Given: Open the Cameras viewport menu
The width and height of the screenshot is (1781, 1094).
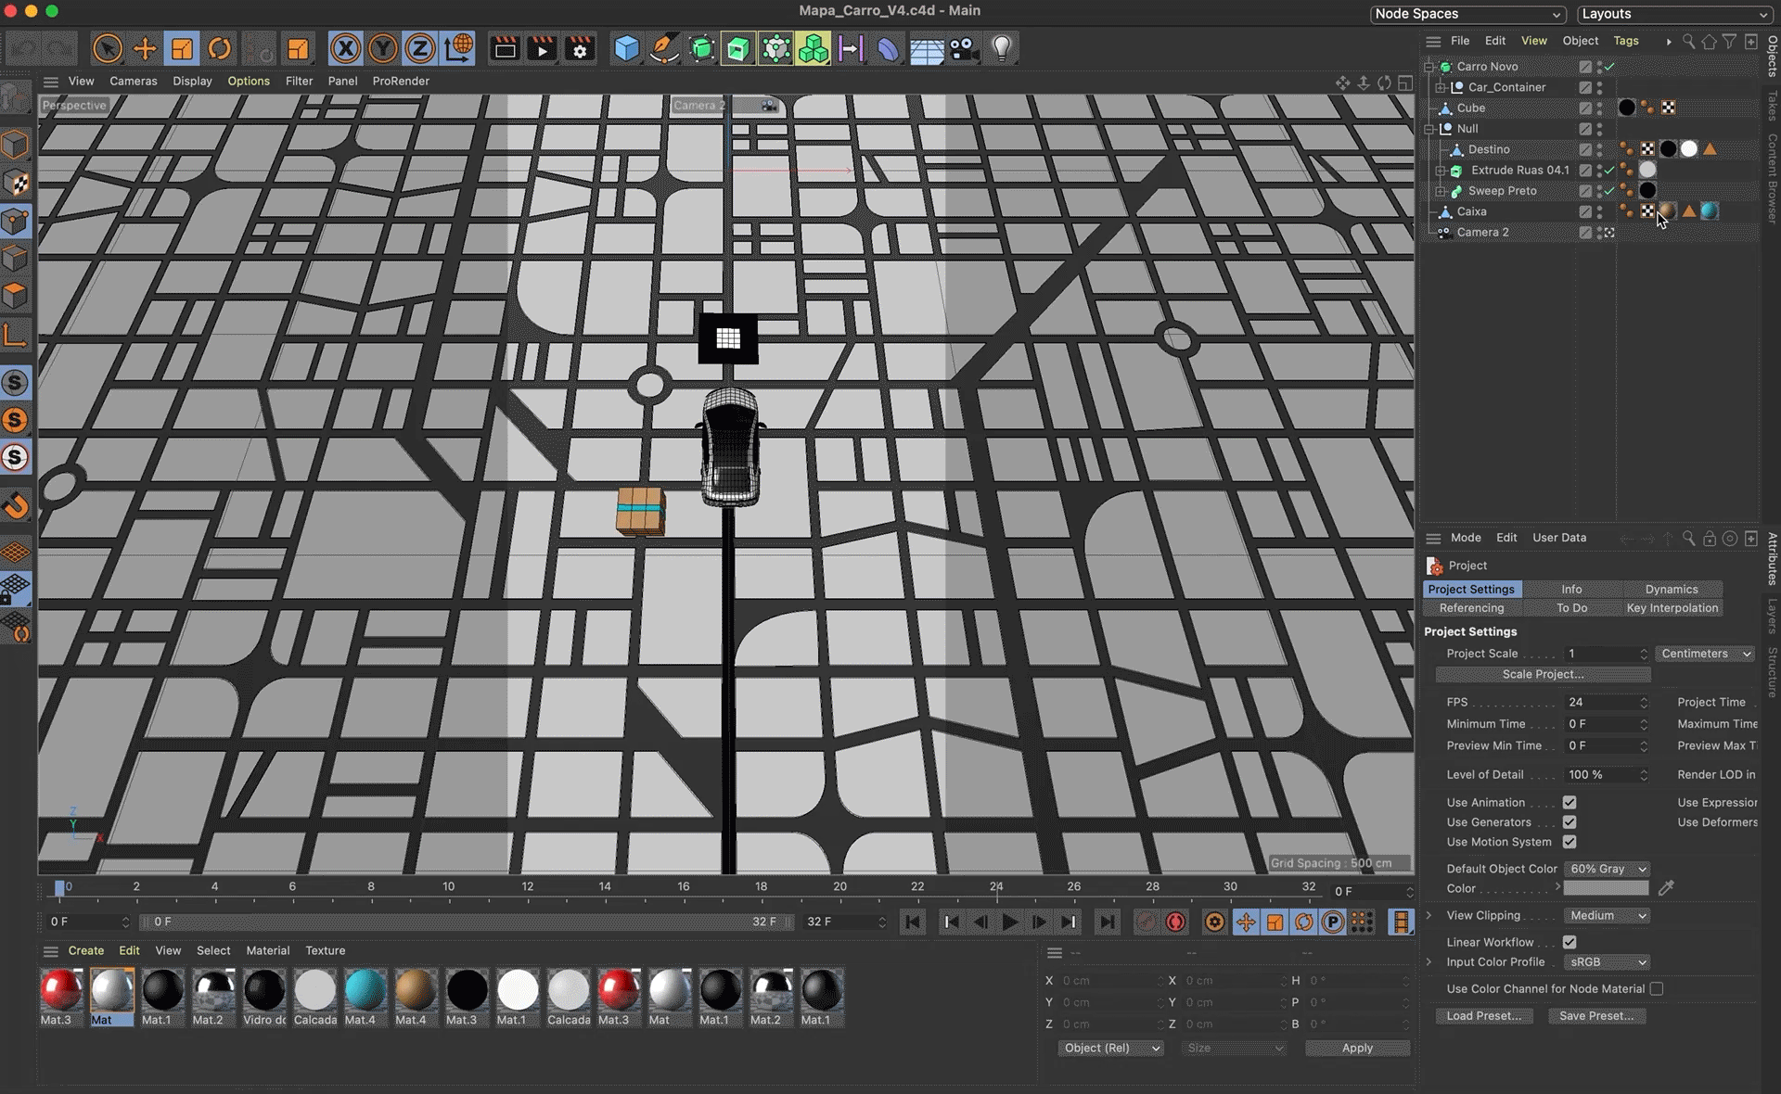Looking at the screenshot, I should (x=133, y=81).
